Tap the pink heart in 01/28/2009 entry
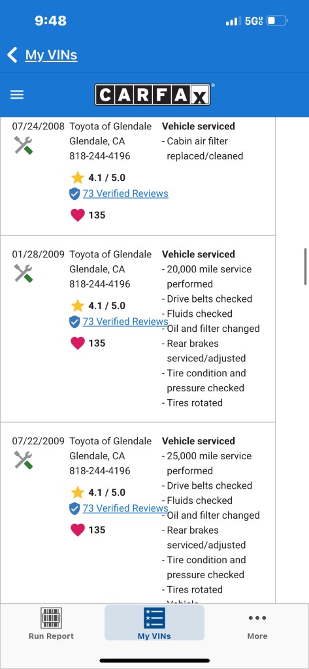309x669 pixels. click(x=78, y=343)
